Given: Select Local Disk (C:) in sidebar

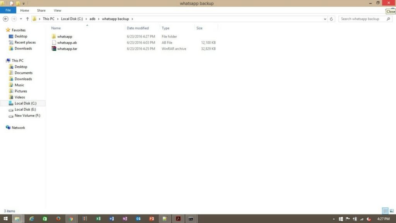Looking at the screenshot, I should coord(25,103).
